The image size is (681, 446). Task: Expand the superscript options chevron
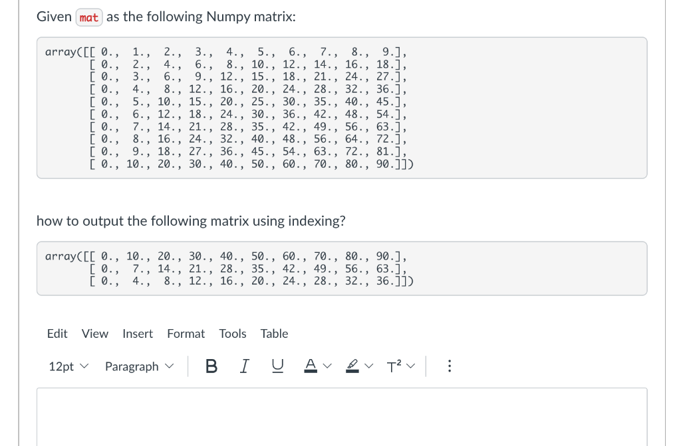pos(411,366)
